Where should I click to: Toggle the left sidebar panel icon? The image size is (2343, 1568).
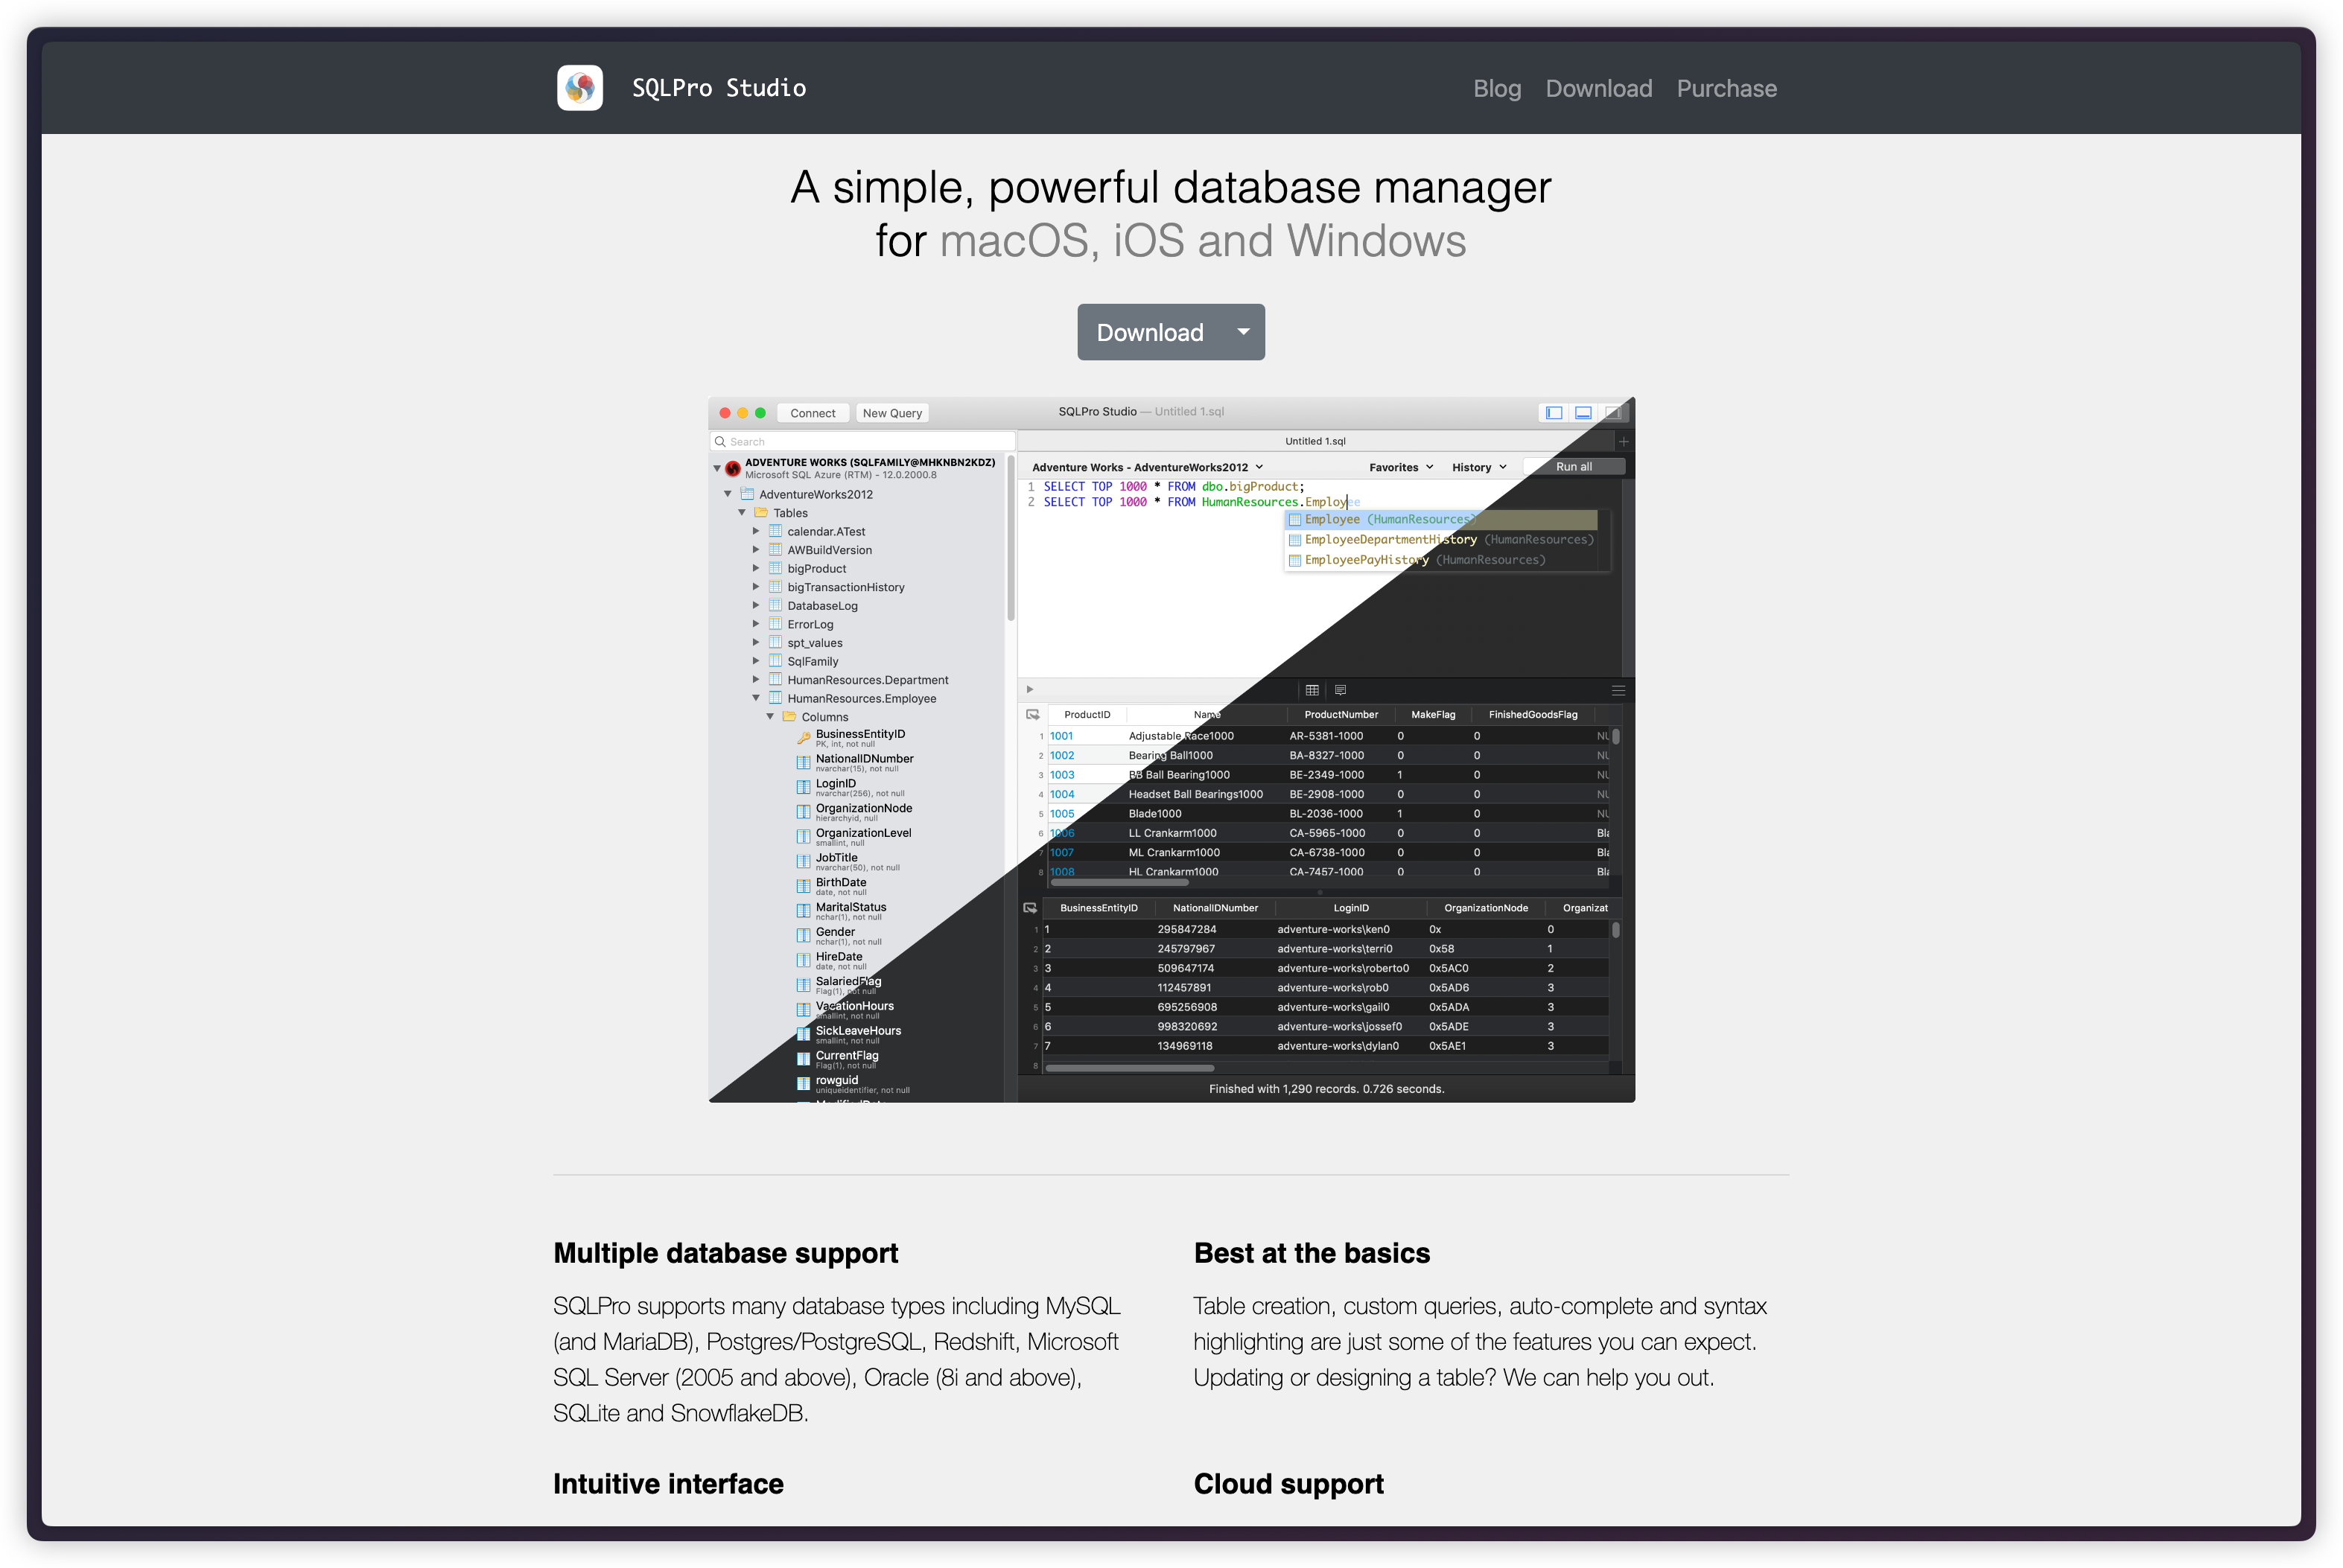click(1553, 412)
